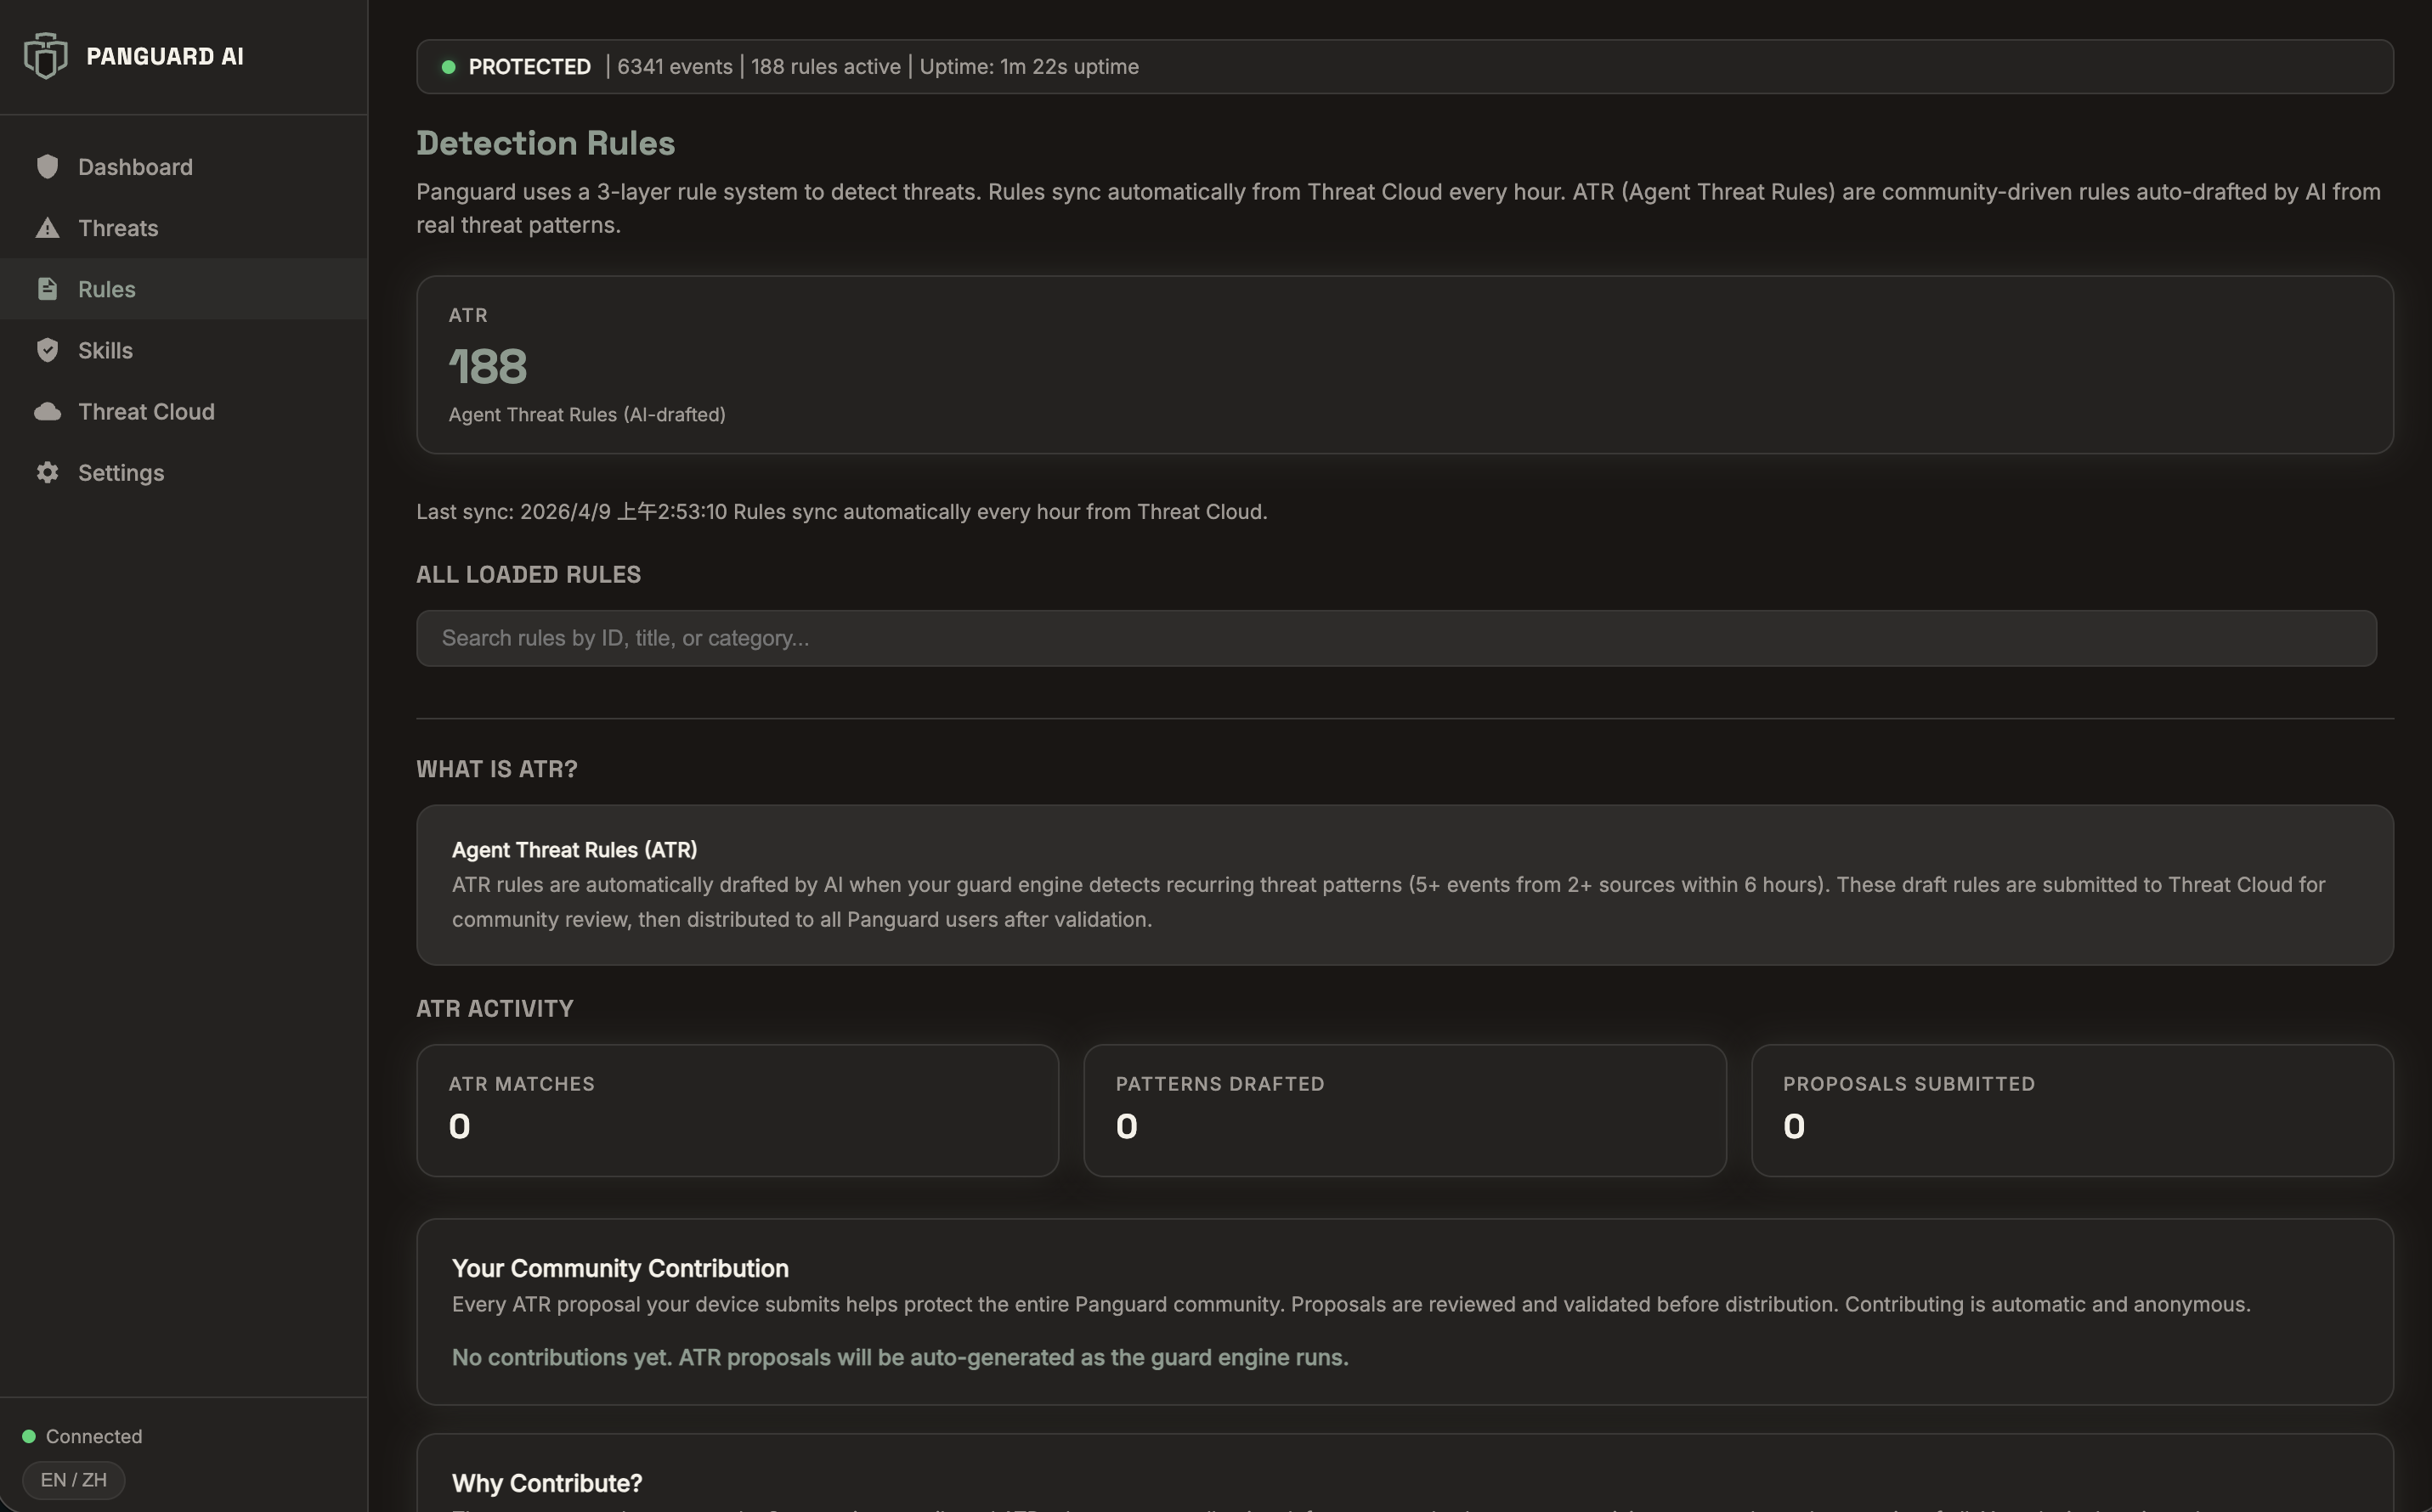Click the Dashboard shield icon
Image resolution: width=2432 pixels, height=1512 pixels.
pyautogui.click(x=47, y=167)
